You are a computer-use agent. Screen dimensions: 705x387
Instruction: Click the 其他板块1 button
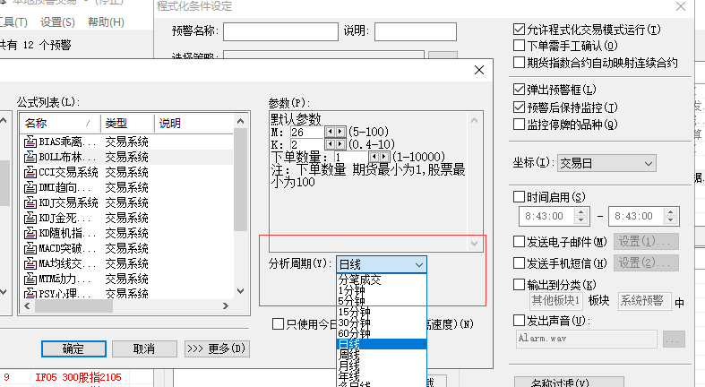[556, 301]
